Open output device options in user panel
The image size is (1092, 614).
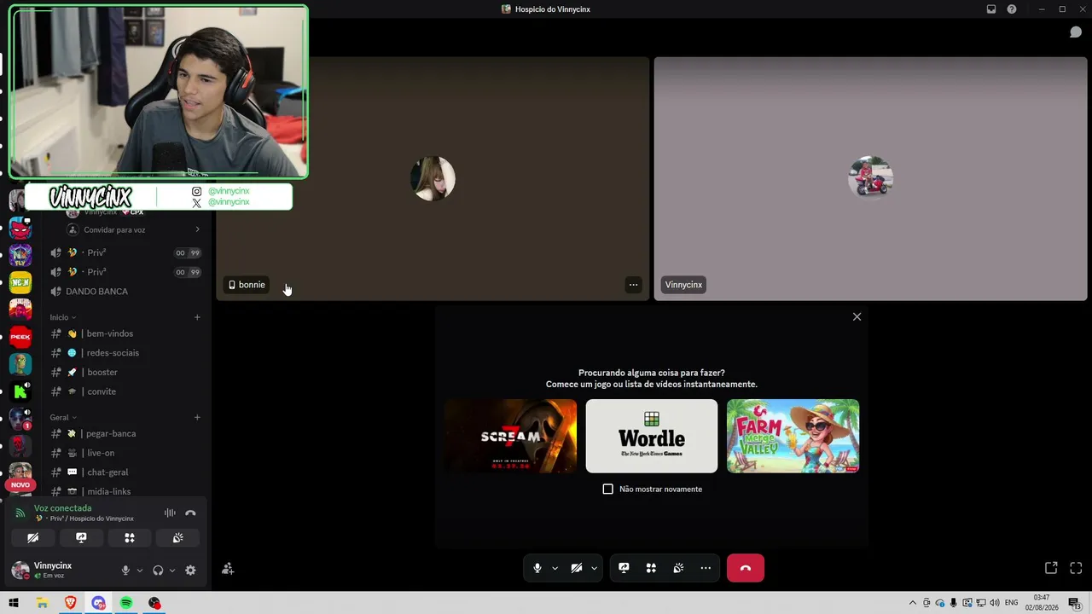[172, 571]
